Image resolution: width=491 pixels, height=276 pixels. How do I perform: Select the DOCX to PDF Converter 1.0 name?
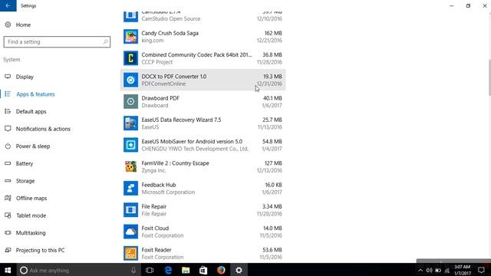(x=174, y=77)
